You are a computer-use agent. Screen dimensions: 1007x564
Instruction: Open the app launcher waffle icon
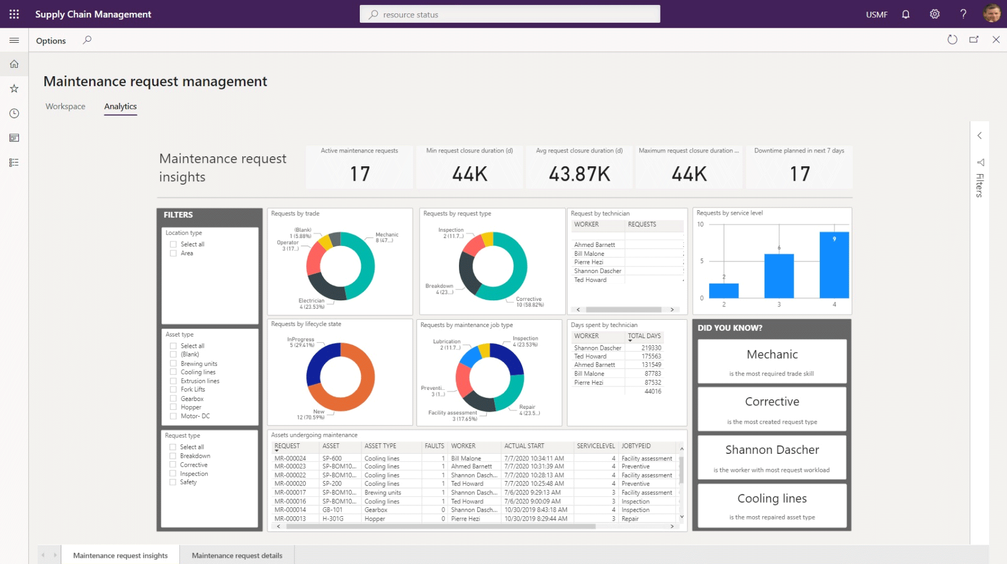(14, 14)
